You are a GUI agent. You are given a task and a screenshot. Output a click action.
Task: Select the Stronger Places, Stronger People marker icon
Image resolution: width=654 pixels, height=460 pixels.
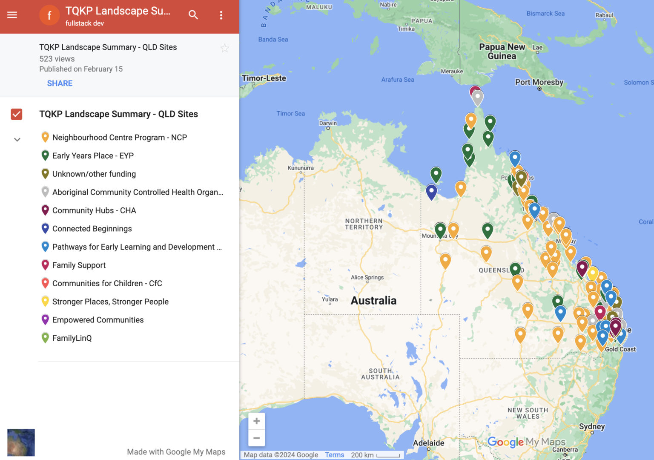click(x=45, y=301)
